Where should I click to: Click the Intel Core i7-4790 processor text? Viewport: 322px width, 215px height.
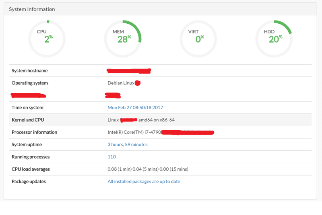[134, 132]
